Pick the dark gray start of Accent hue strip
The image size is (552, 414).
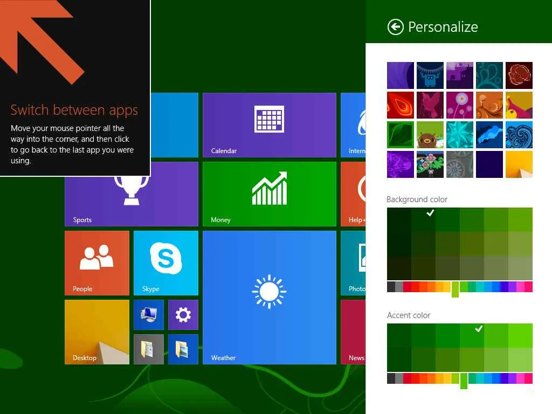[391, 378]
